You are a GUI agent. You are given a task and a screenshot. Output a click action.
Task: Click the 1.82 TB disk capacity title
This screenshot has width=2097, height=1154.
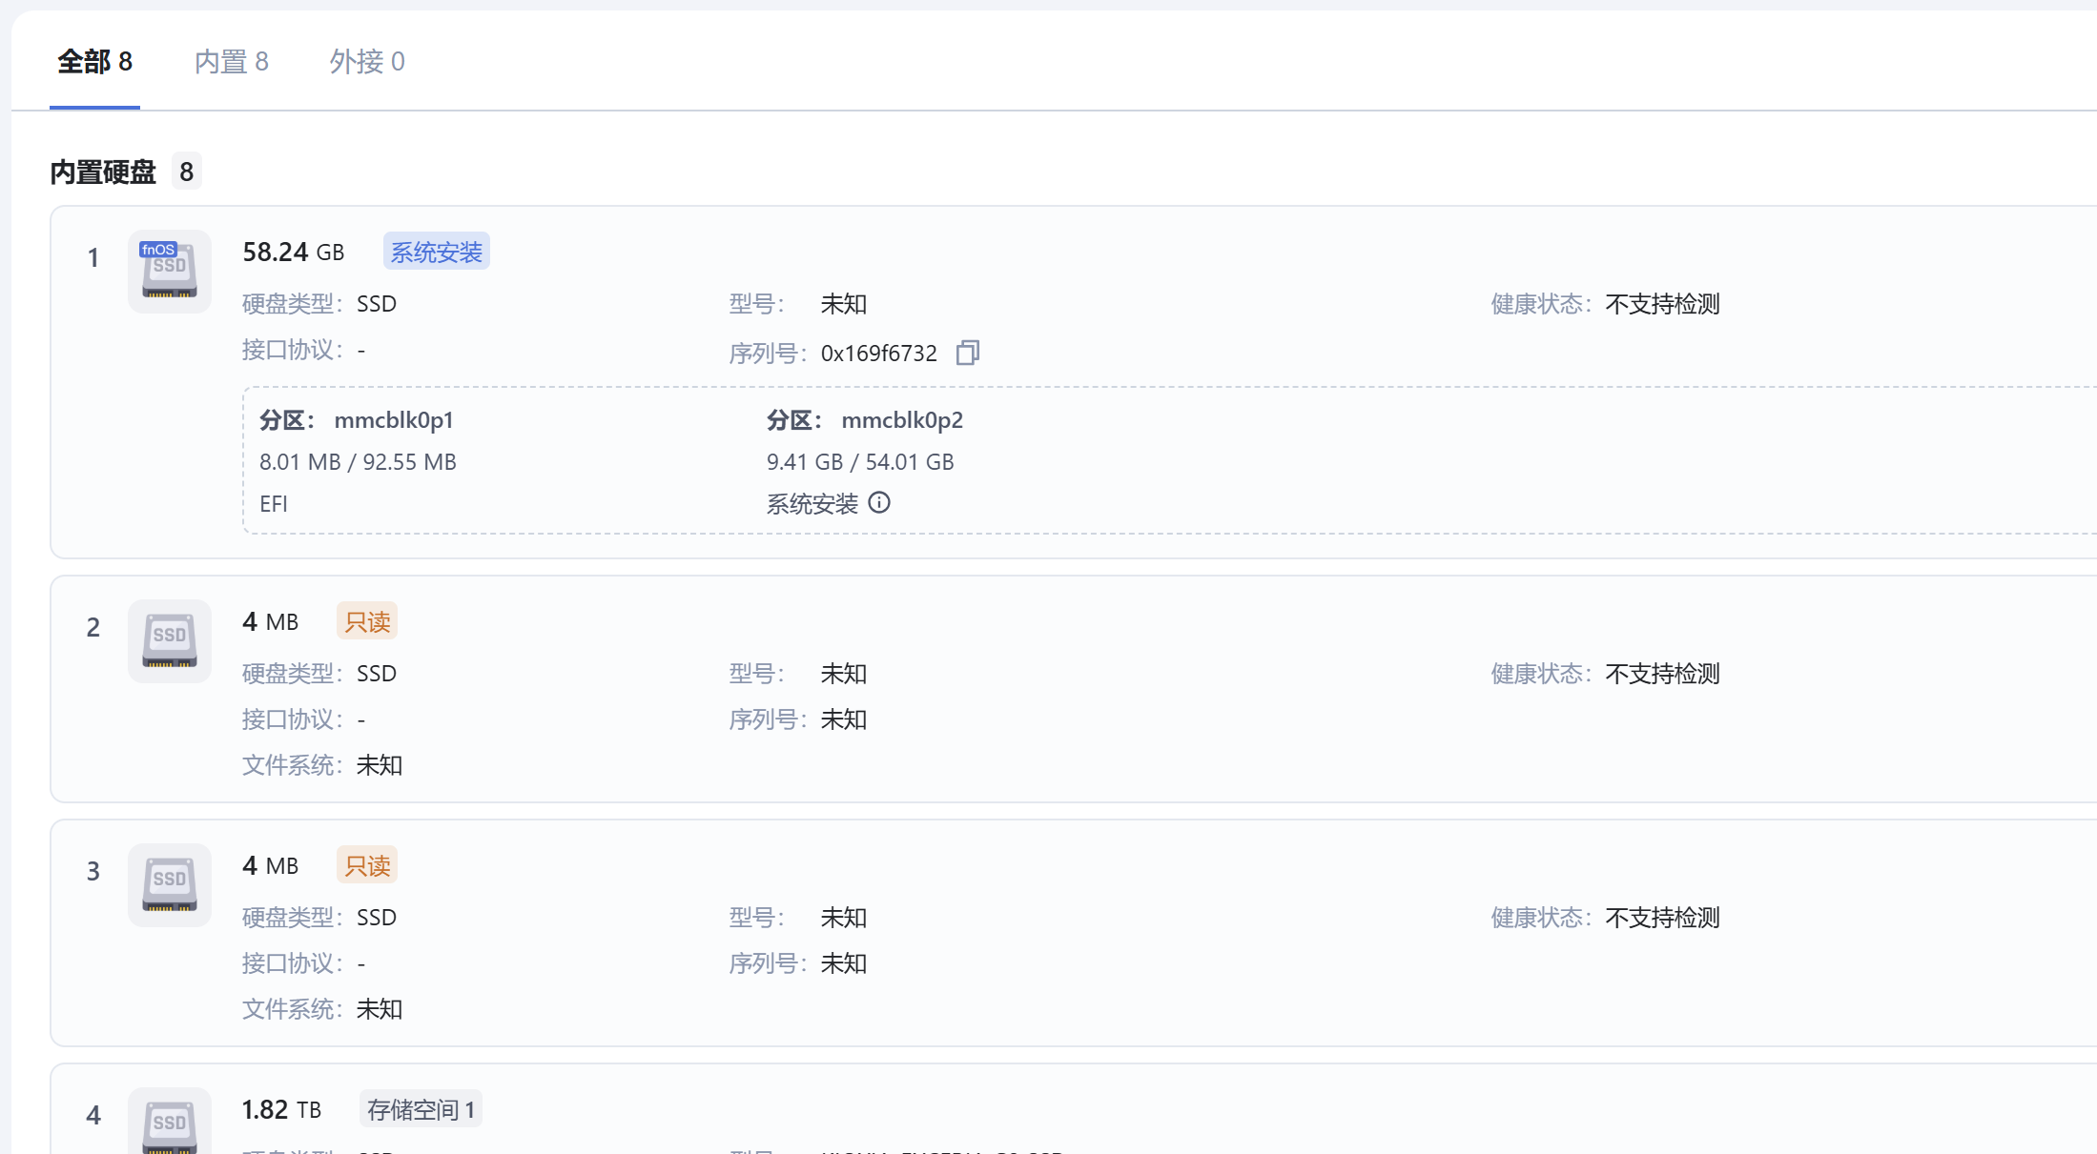click(x=281, y=1109)
